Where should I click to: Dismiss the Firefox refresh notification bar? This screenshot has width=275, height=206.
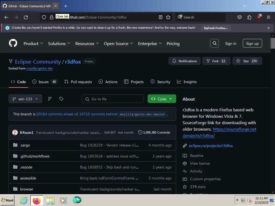[x=268, y=28]
